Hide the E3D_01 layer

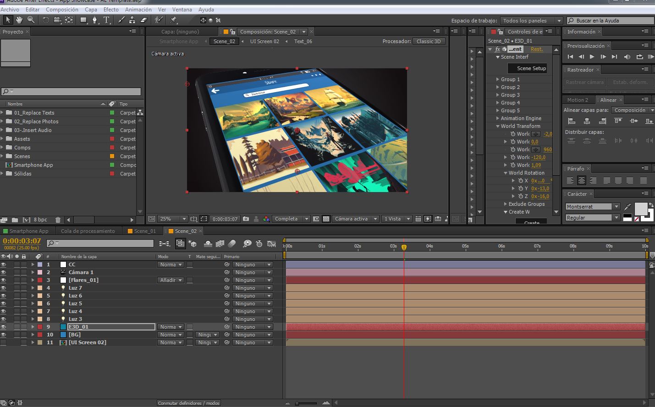click(4, 327)
